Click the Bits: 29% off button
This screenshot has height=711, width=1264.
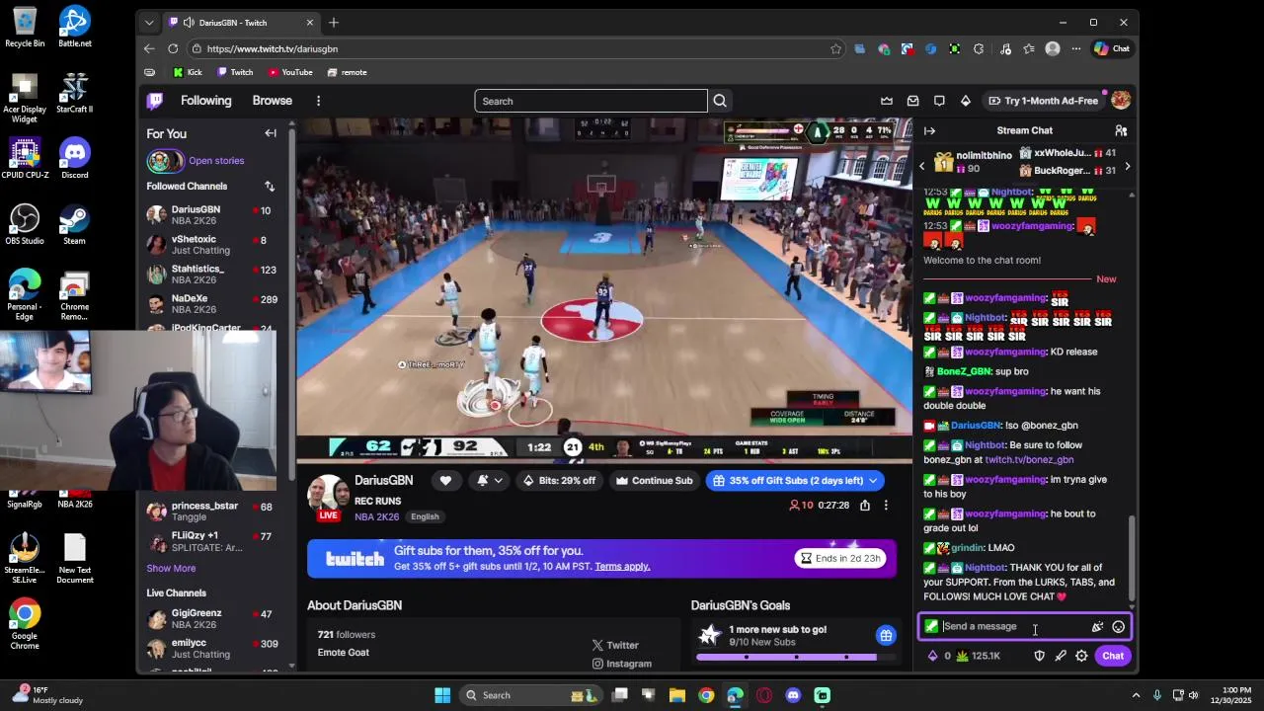pos(559,481)
